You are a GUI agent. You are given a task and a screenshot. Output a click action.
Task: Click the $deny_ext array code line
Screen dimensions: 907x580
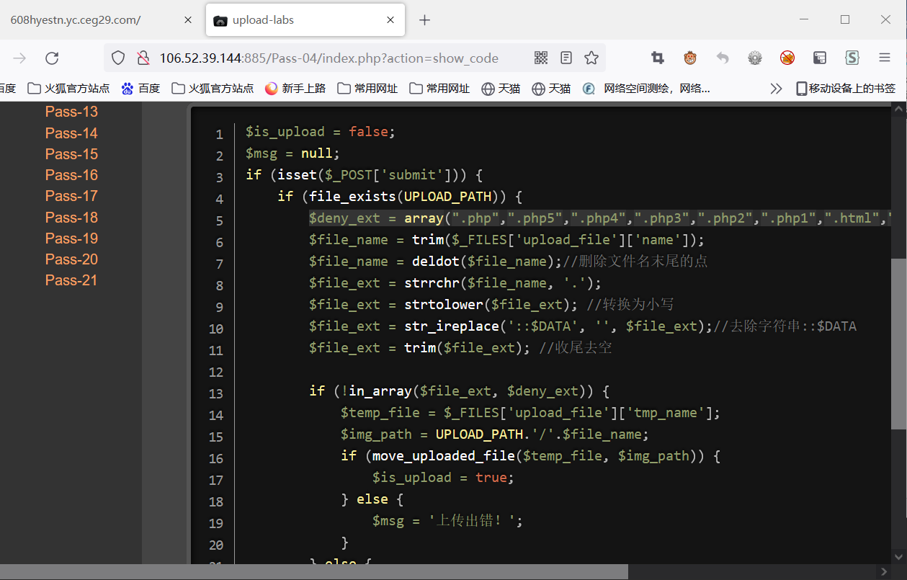pos(600,218)
